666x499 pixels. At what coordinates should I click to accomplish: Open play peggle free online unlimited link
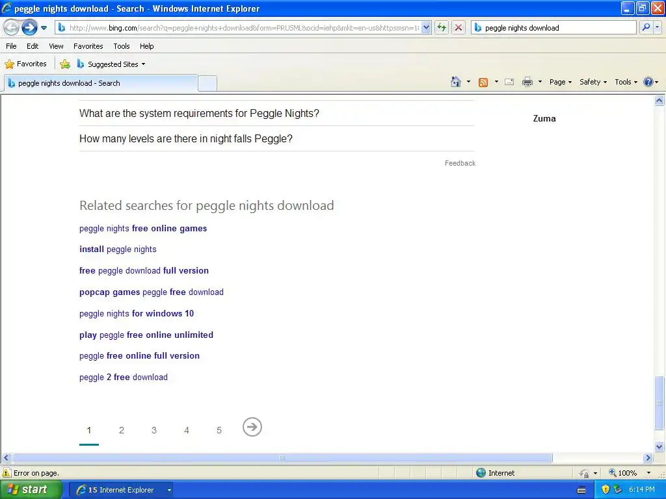[x=146, y=335]
